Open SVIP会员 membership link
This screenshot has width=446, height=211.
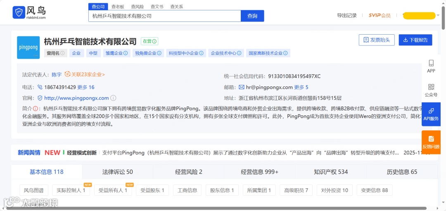(380, 16)
